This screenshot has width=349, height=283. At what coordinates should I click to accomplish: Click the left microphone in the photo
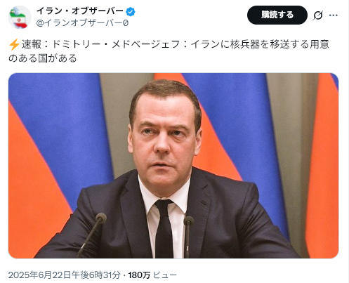[x=91, y=235]
